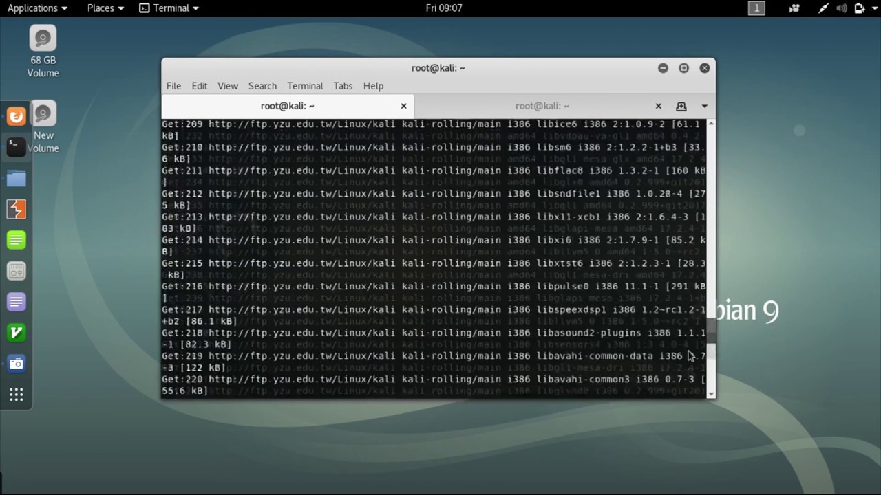The width and height of the screenshot is (881, 495).
Task: Click the Get:209 libice6 line
Action: click(434, 130)
